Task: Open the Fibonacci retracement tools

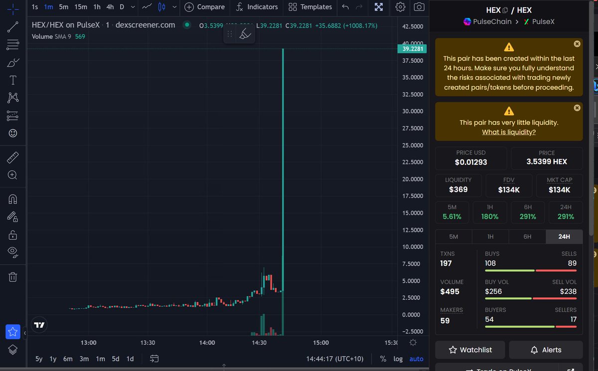Action: click(13, 45)
